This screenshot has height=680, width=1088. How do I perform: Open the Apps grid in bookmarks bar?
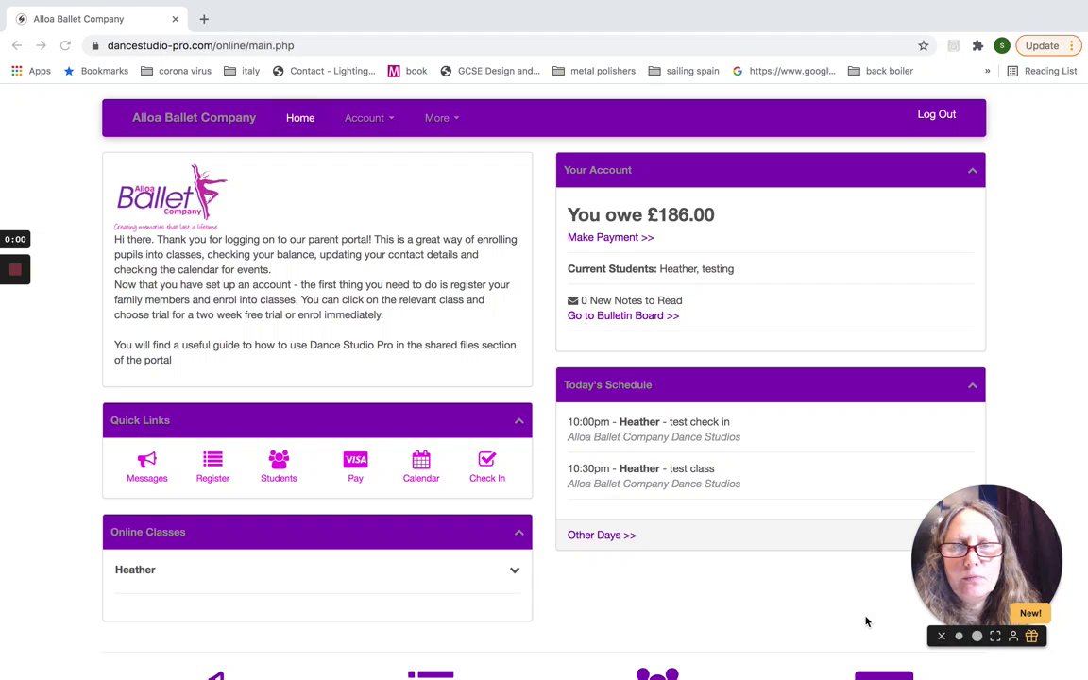31,71
